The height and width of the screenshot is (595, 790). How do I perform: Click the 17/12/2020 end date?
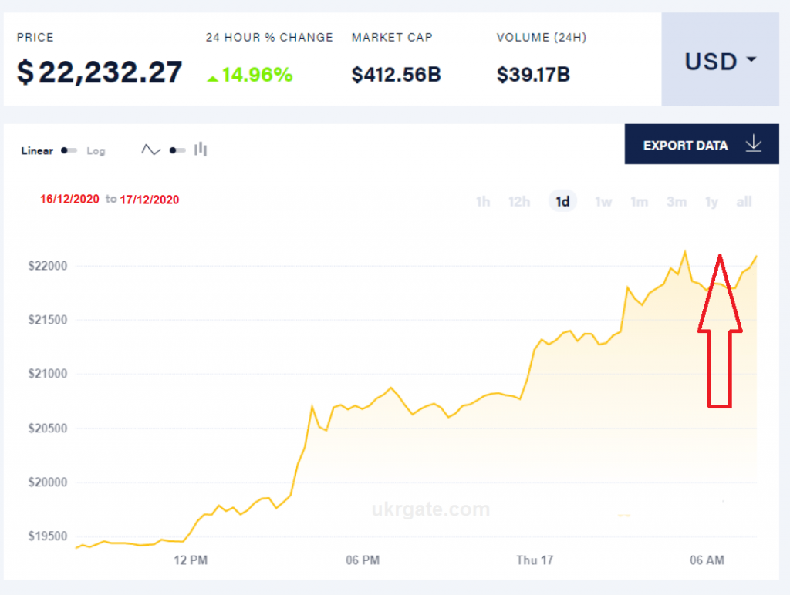point(150,200)
